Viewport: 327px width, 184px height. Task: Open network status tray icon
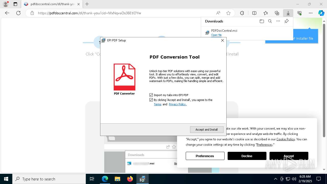[288, 179]
